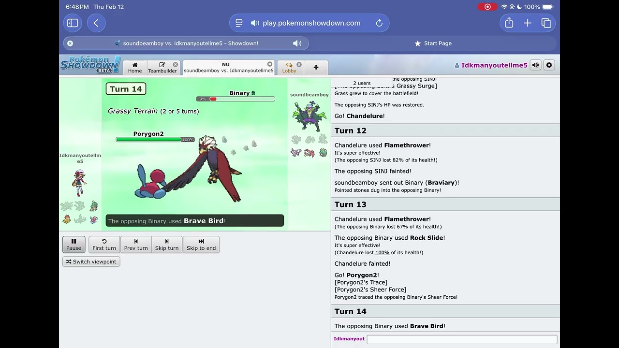619x348 pixels.
Task: Select the orange fire monkey party icon
Action: click(x=67, y=219)
